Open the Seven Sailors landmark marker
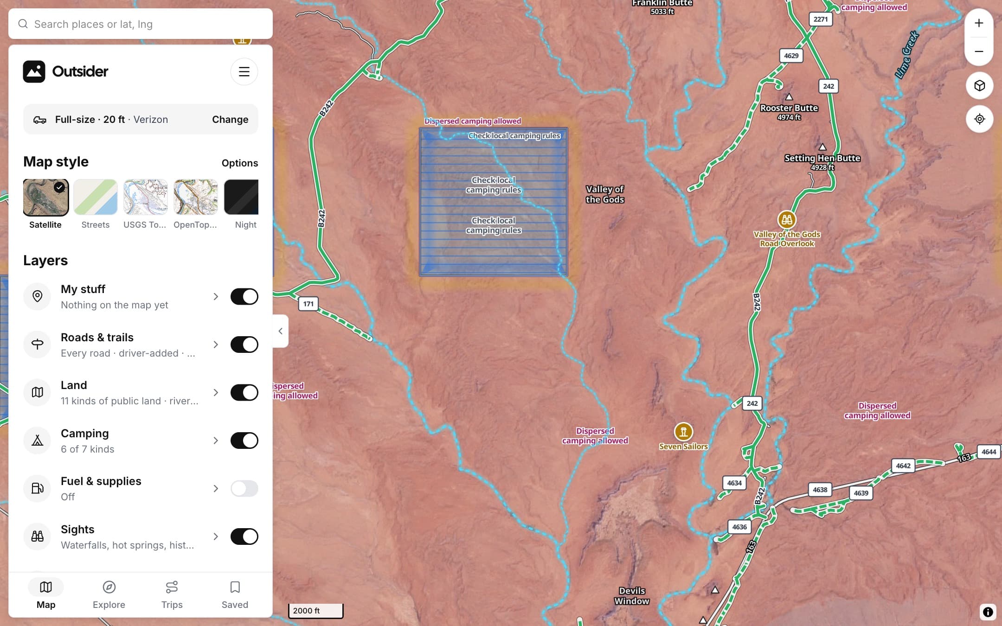 click(x=683, y=432)
